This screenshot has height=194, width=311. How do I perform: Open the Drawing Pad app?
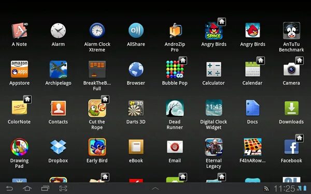coord(19,147)
